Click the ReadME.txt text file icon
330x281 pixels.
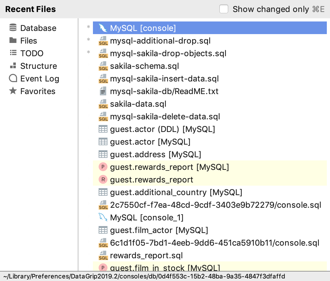click(x=103, y=91)
